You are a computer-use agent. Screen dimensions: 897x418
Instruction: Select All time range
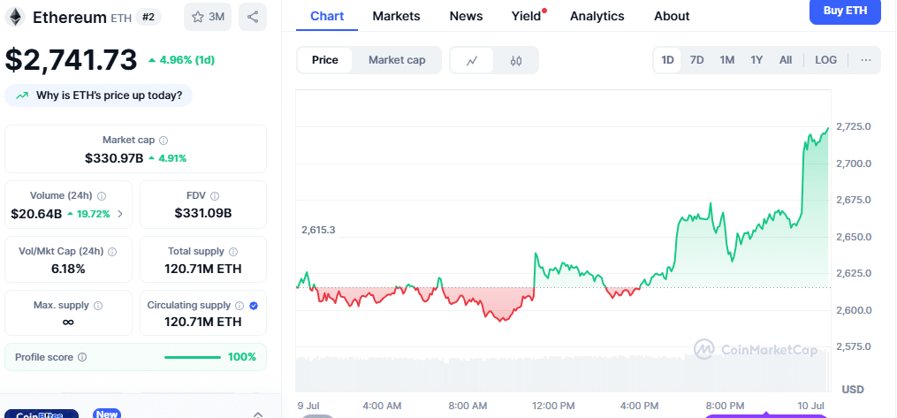(786, 60)
